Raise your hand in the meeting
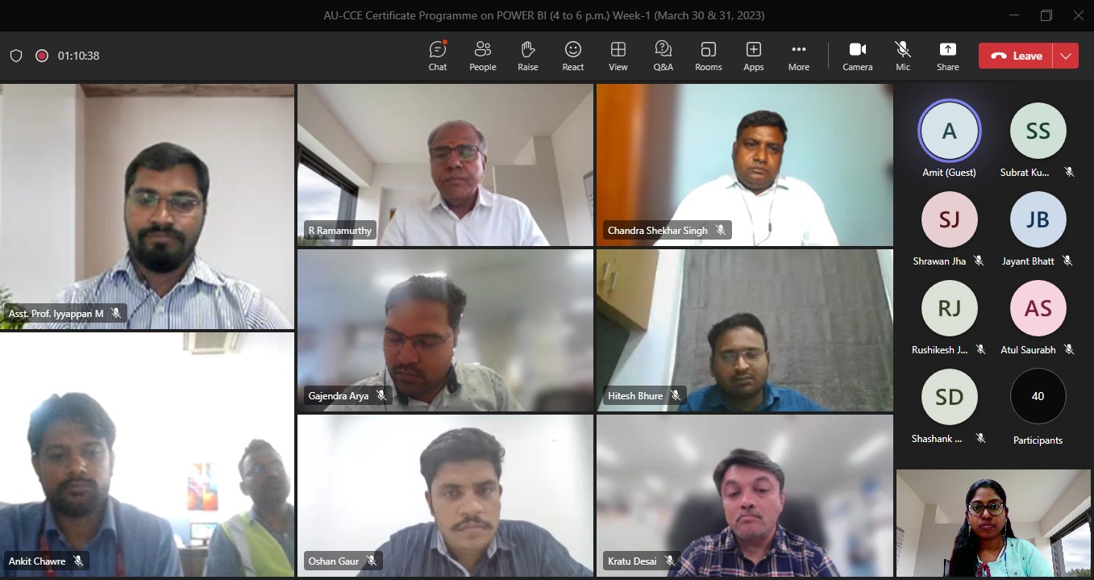The image size is (1094, 580). (528, 56)
